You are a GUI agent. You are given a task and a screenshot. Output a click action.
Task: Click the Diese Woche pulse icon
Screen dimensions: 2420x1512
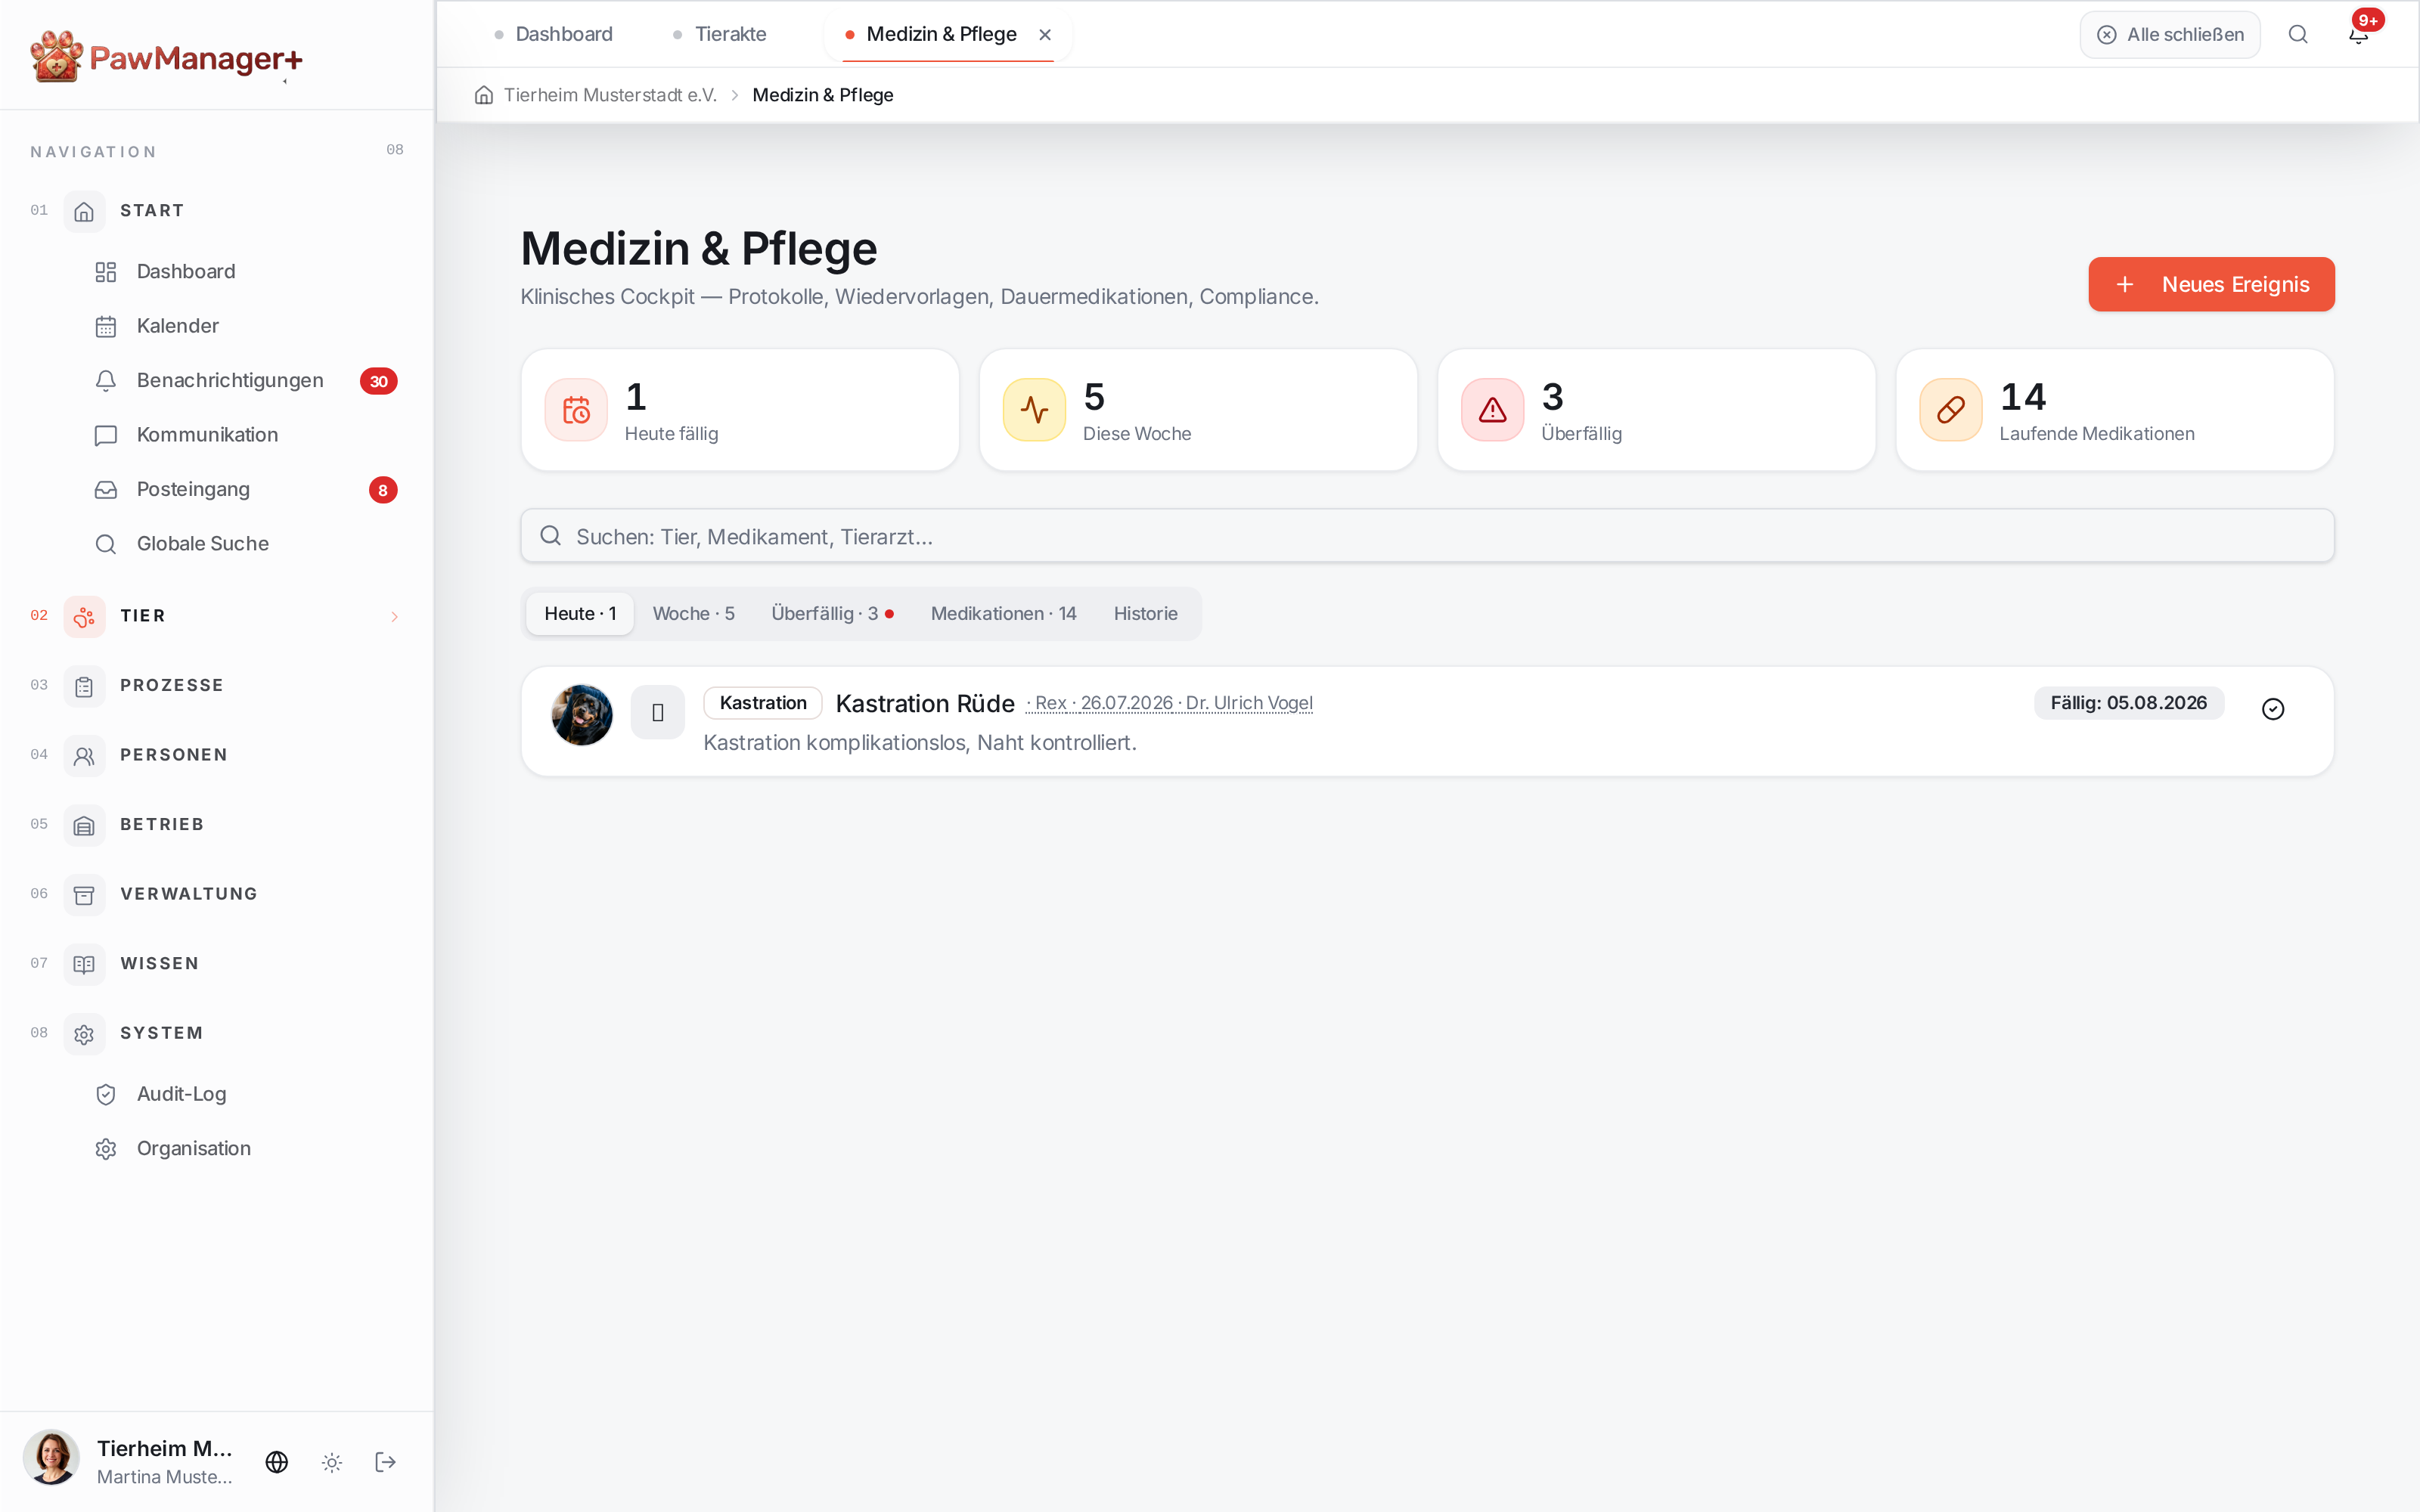click(x=1034, y=409)
